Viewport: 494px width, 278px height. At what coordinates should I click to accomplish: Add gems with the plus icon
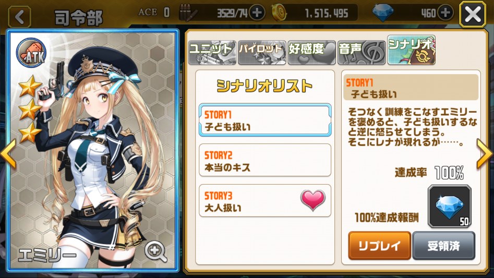point(445,13)
